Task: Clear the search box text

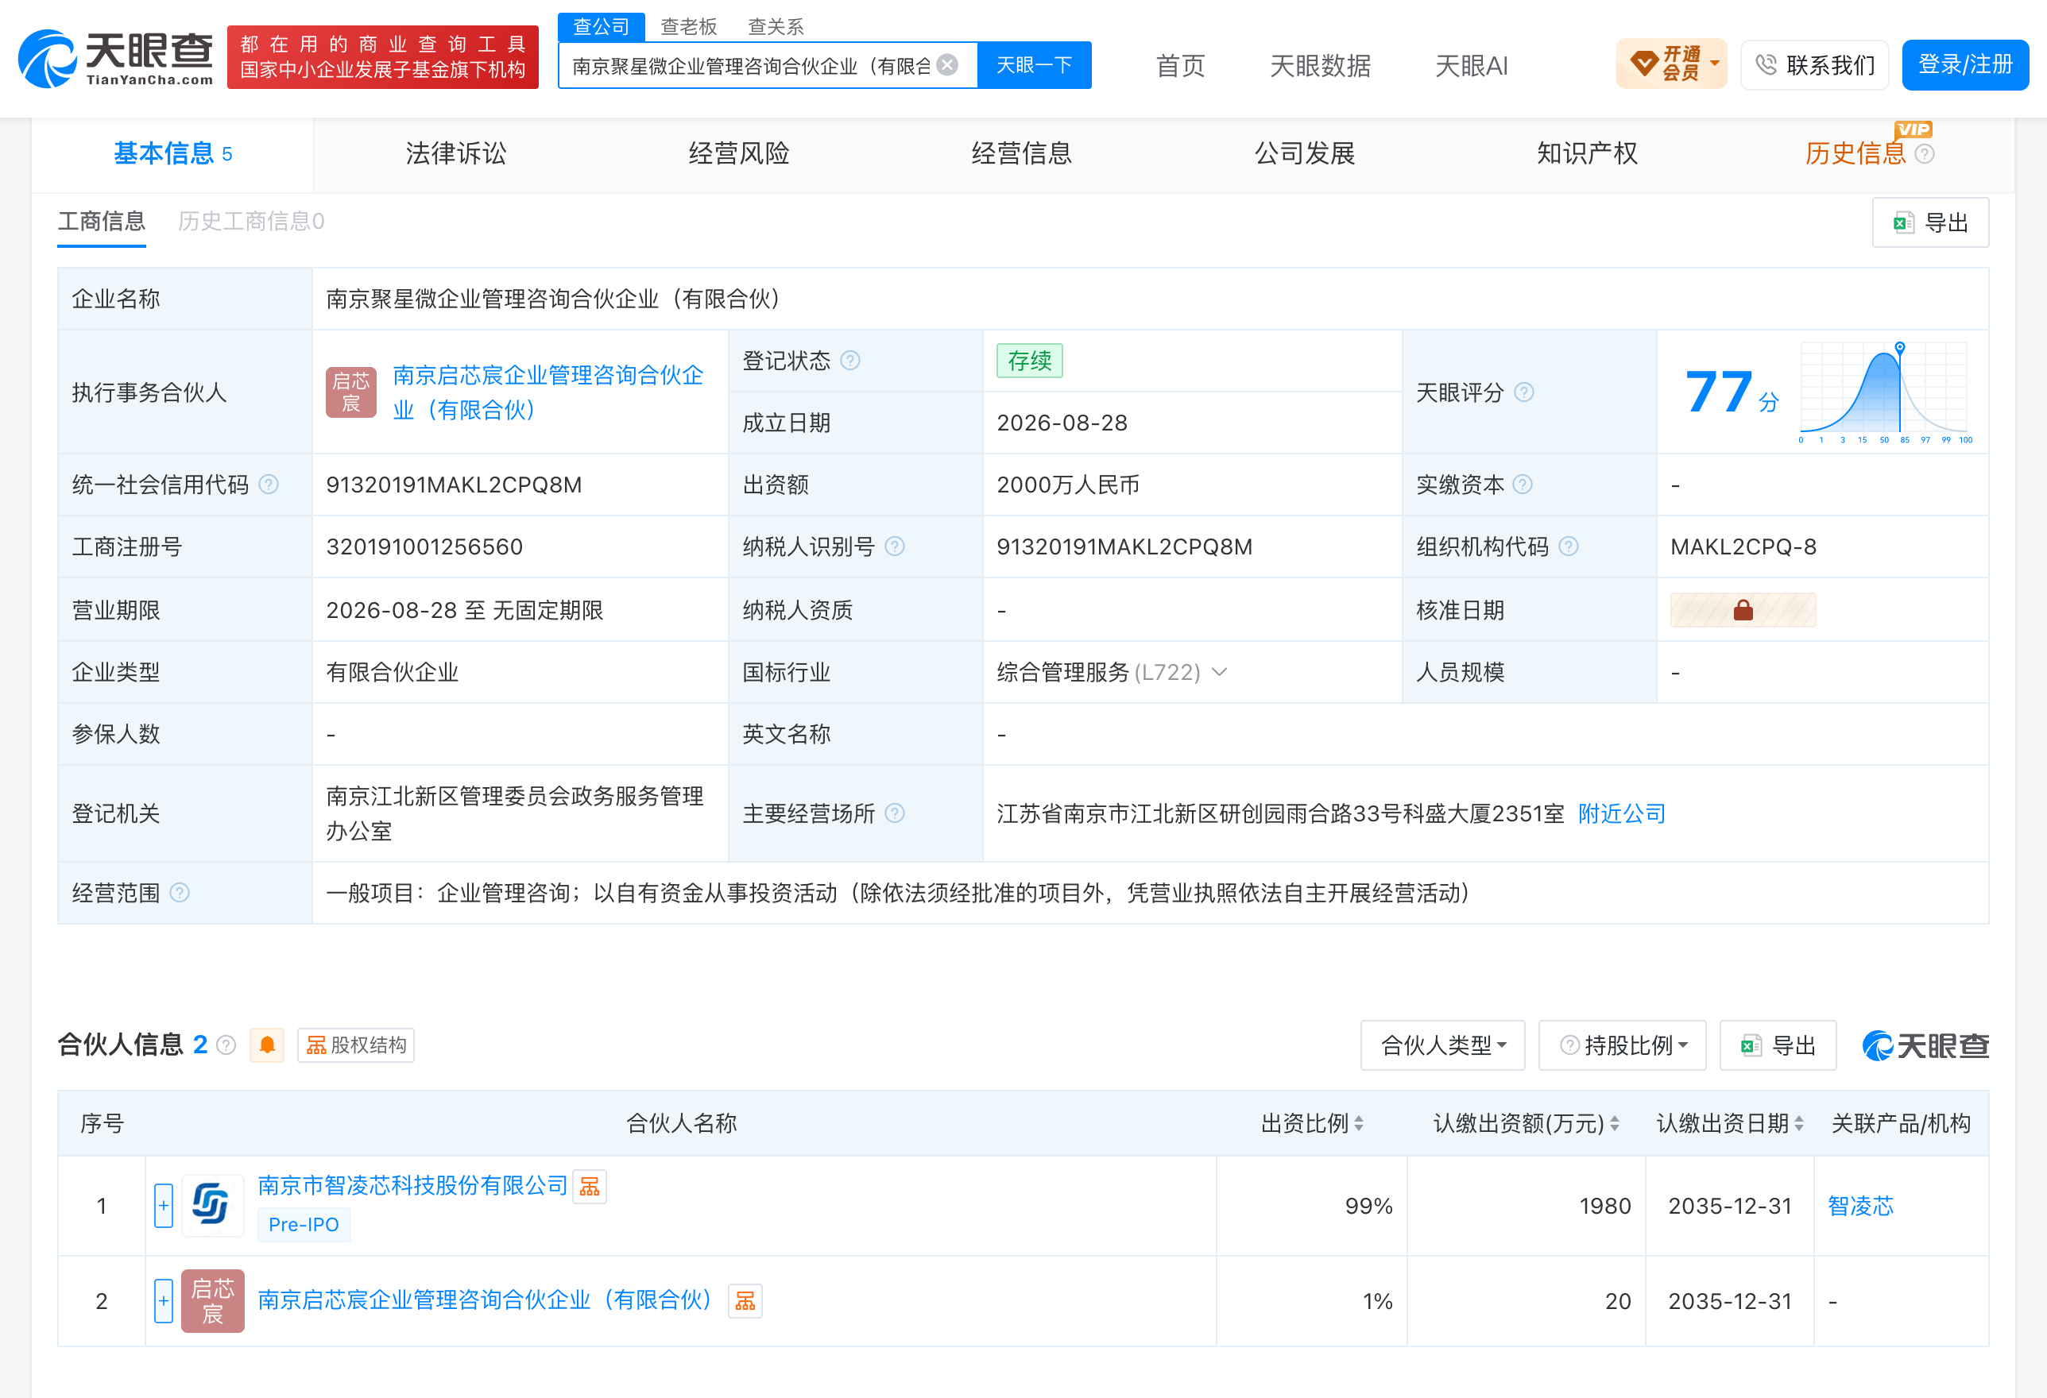Action: pyautogui.click(x=948, y=65)
